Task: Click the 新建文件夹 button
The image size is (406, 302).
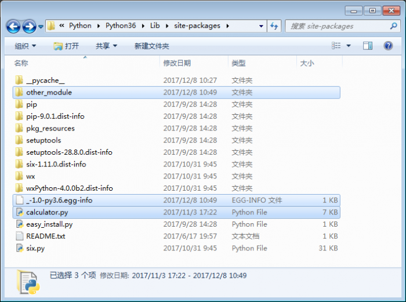Action: (151, 46)
